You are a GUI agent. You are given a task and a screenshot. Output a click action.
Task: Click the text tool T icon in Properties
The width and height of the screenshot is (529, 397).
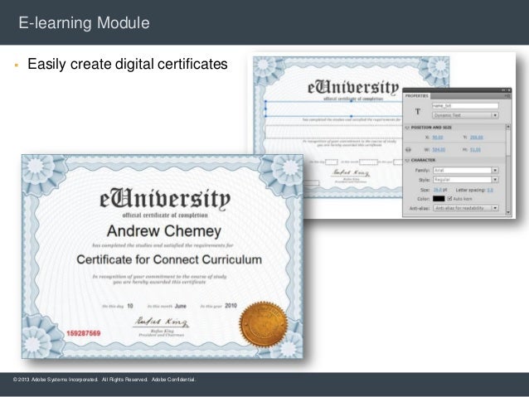[x=418, y=112]
